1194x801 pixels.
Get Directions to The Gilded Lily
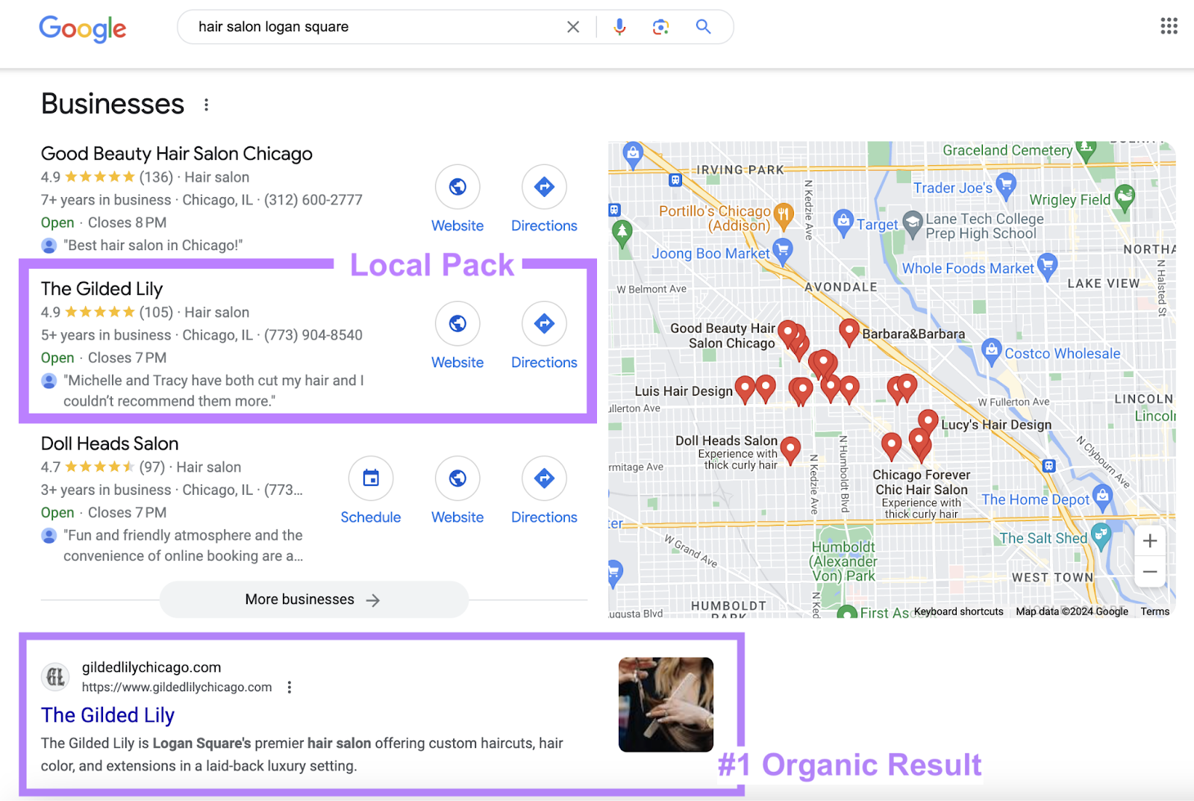point(543,323)
